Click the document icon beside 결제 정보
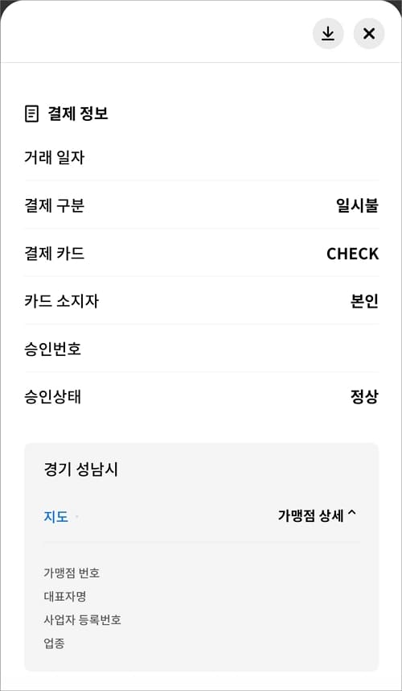 (x=31, y=114)
